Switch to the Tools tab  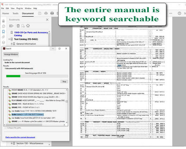click(15, 13)
